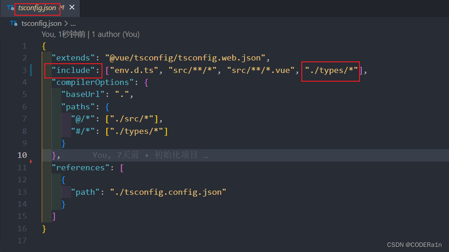Click the TS file icon in the tab
This screenshot has width=449, height=252.
(x=10, y=8)
